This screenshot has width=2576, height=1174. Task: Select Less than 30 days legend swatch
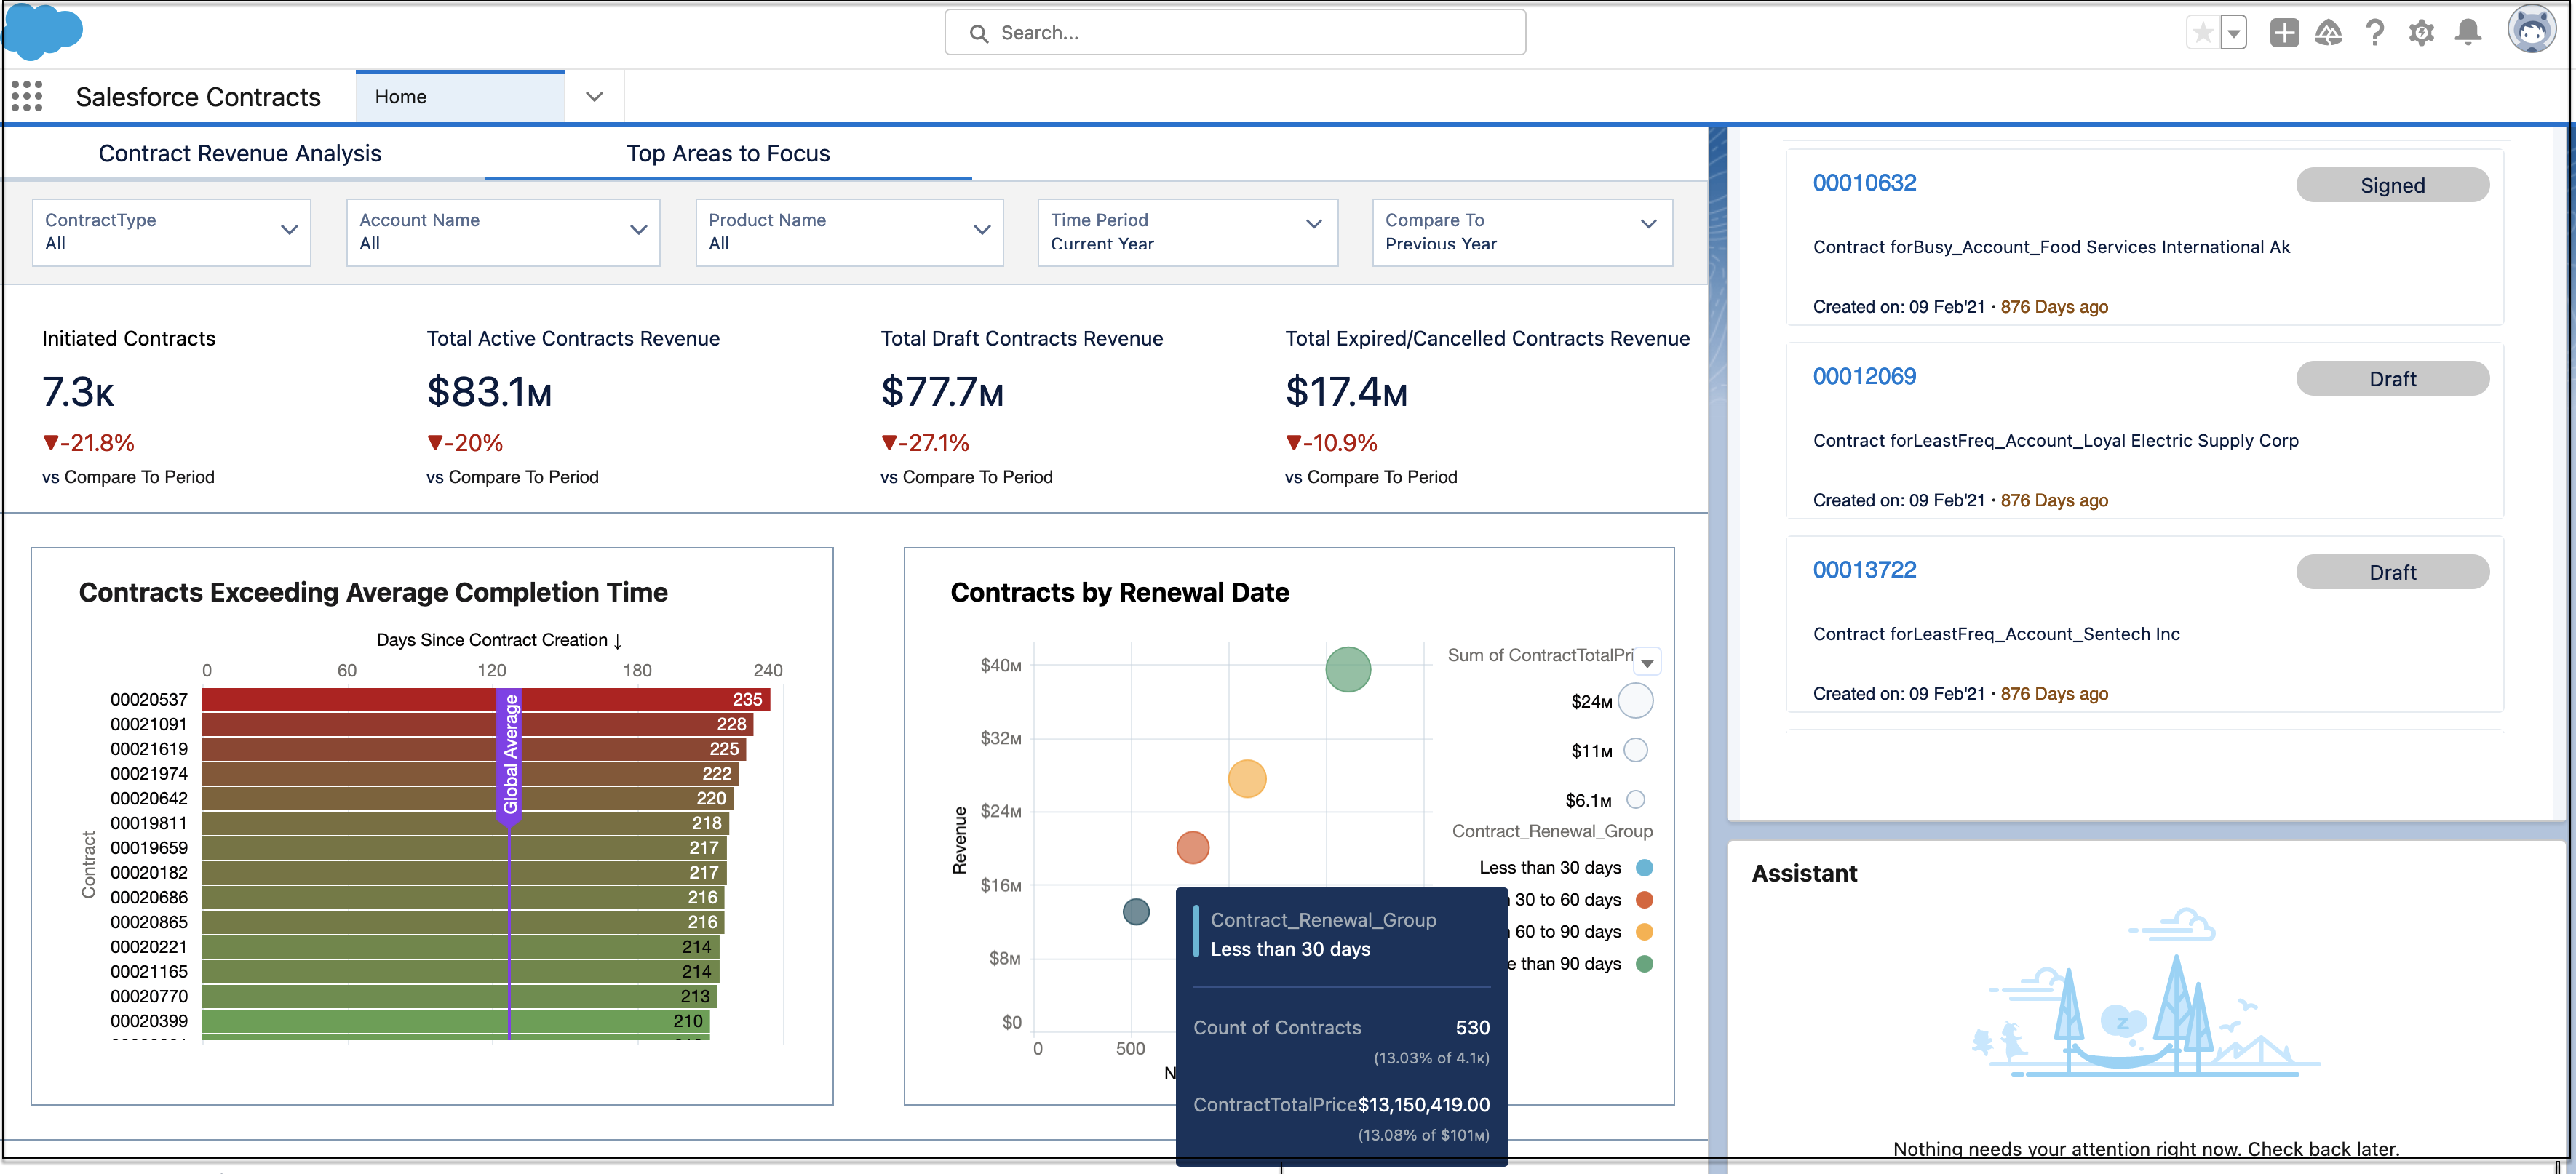1643,868
